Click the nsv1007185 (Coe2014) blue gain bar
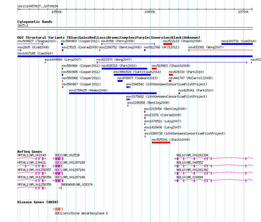 click(135, 56)
